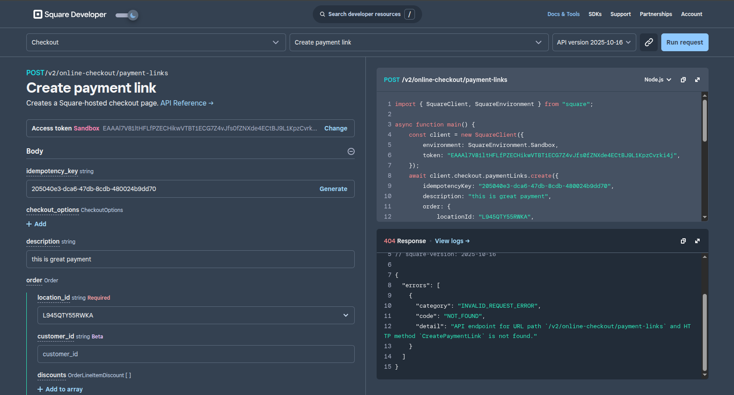734x395 pixels.
Task: Click the Square Developer logo
Action: [70, 14]
